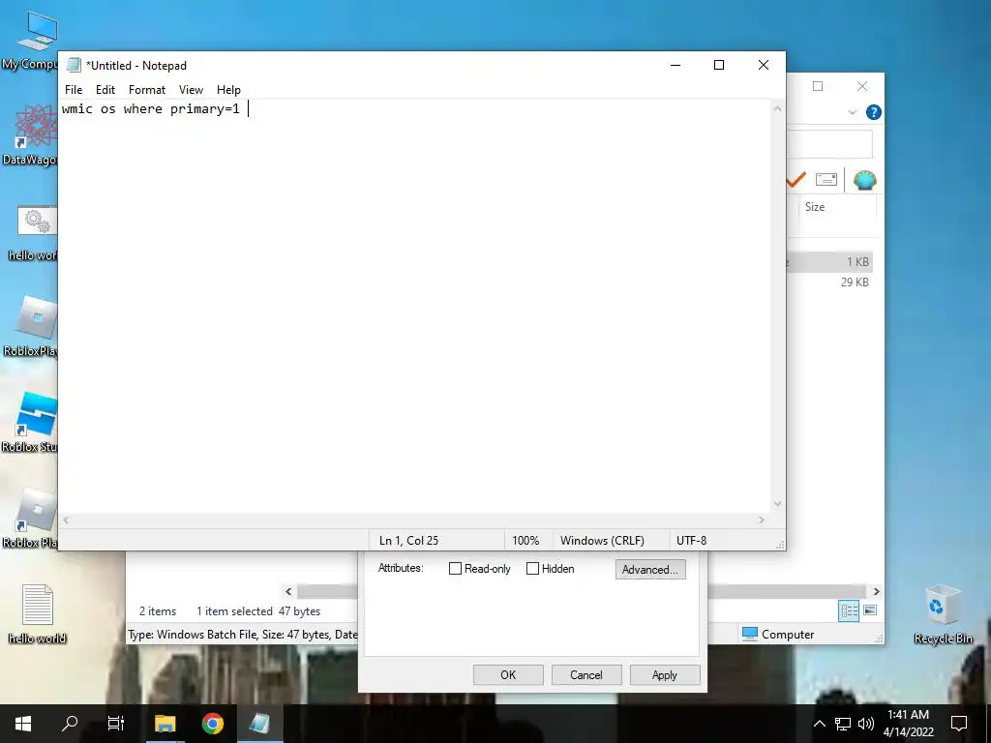991x743 pixels.
Task: Open the File menu in Notepad
Action: click(74, 90)
